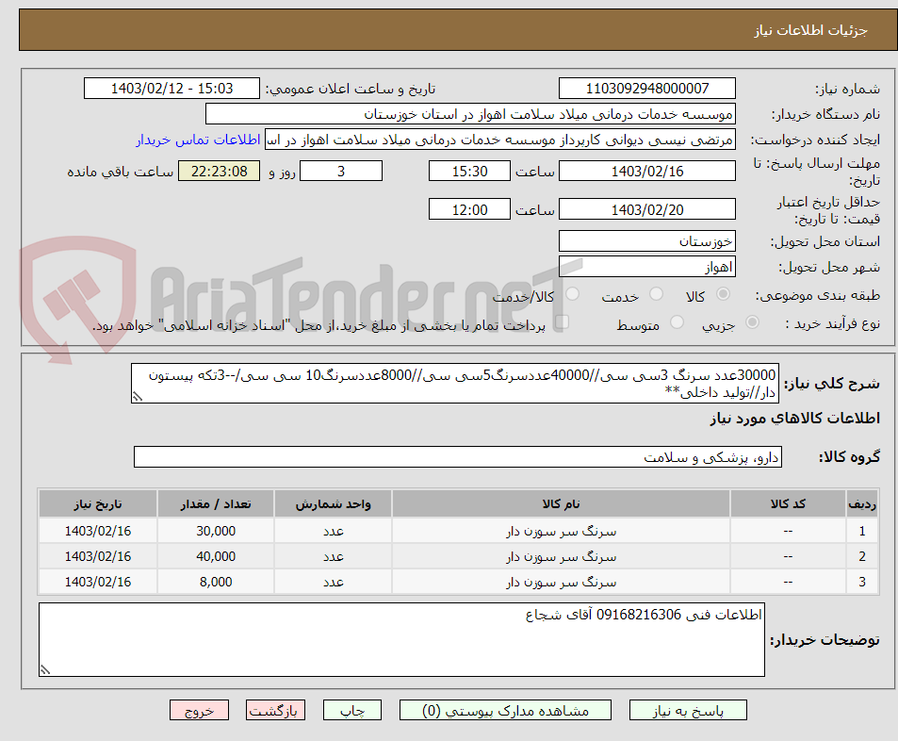The image size is (898, 741).
Task: Click the تعداد / مقدار column header
Action: pyautogui.click(x=216, y=504)
